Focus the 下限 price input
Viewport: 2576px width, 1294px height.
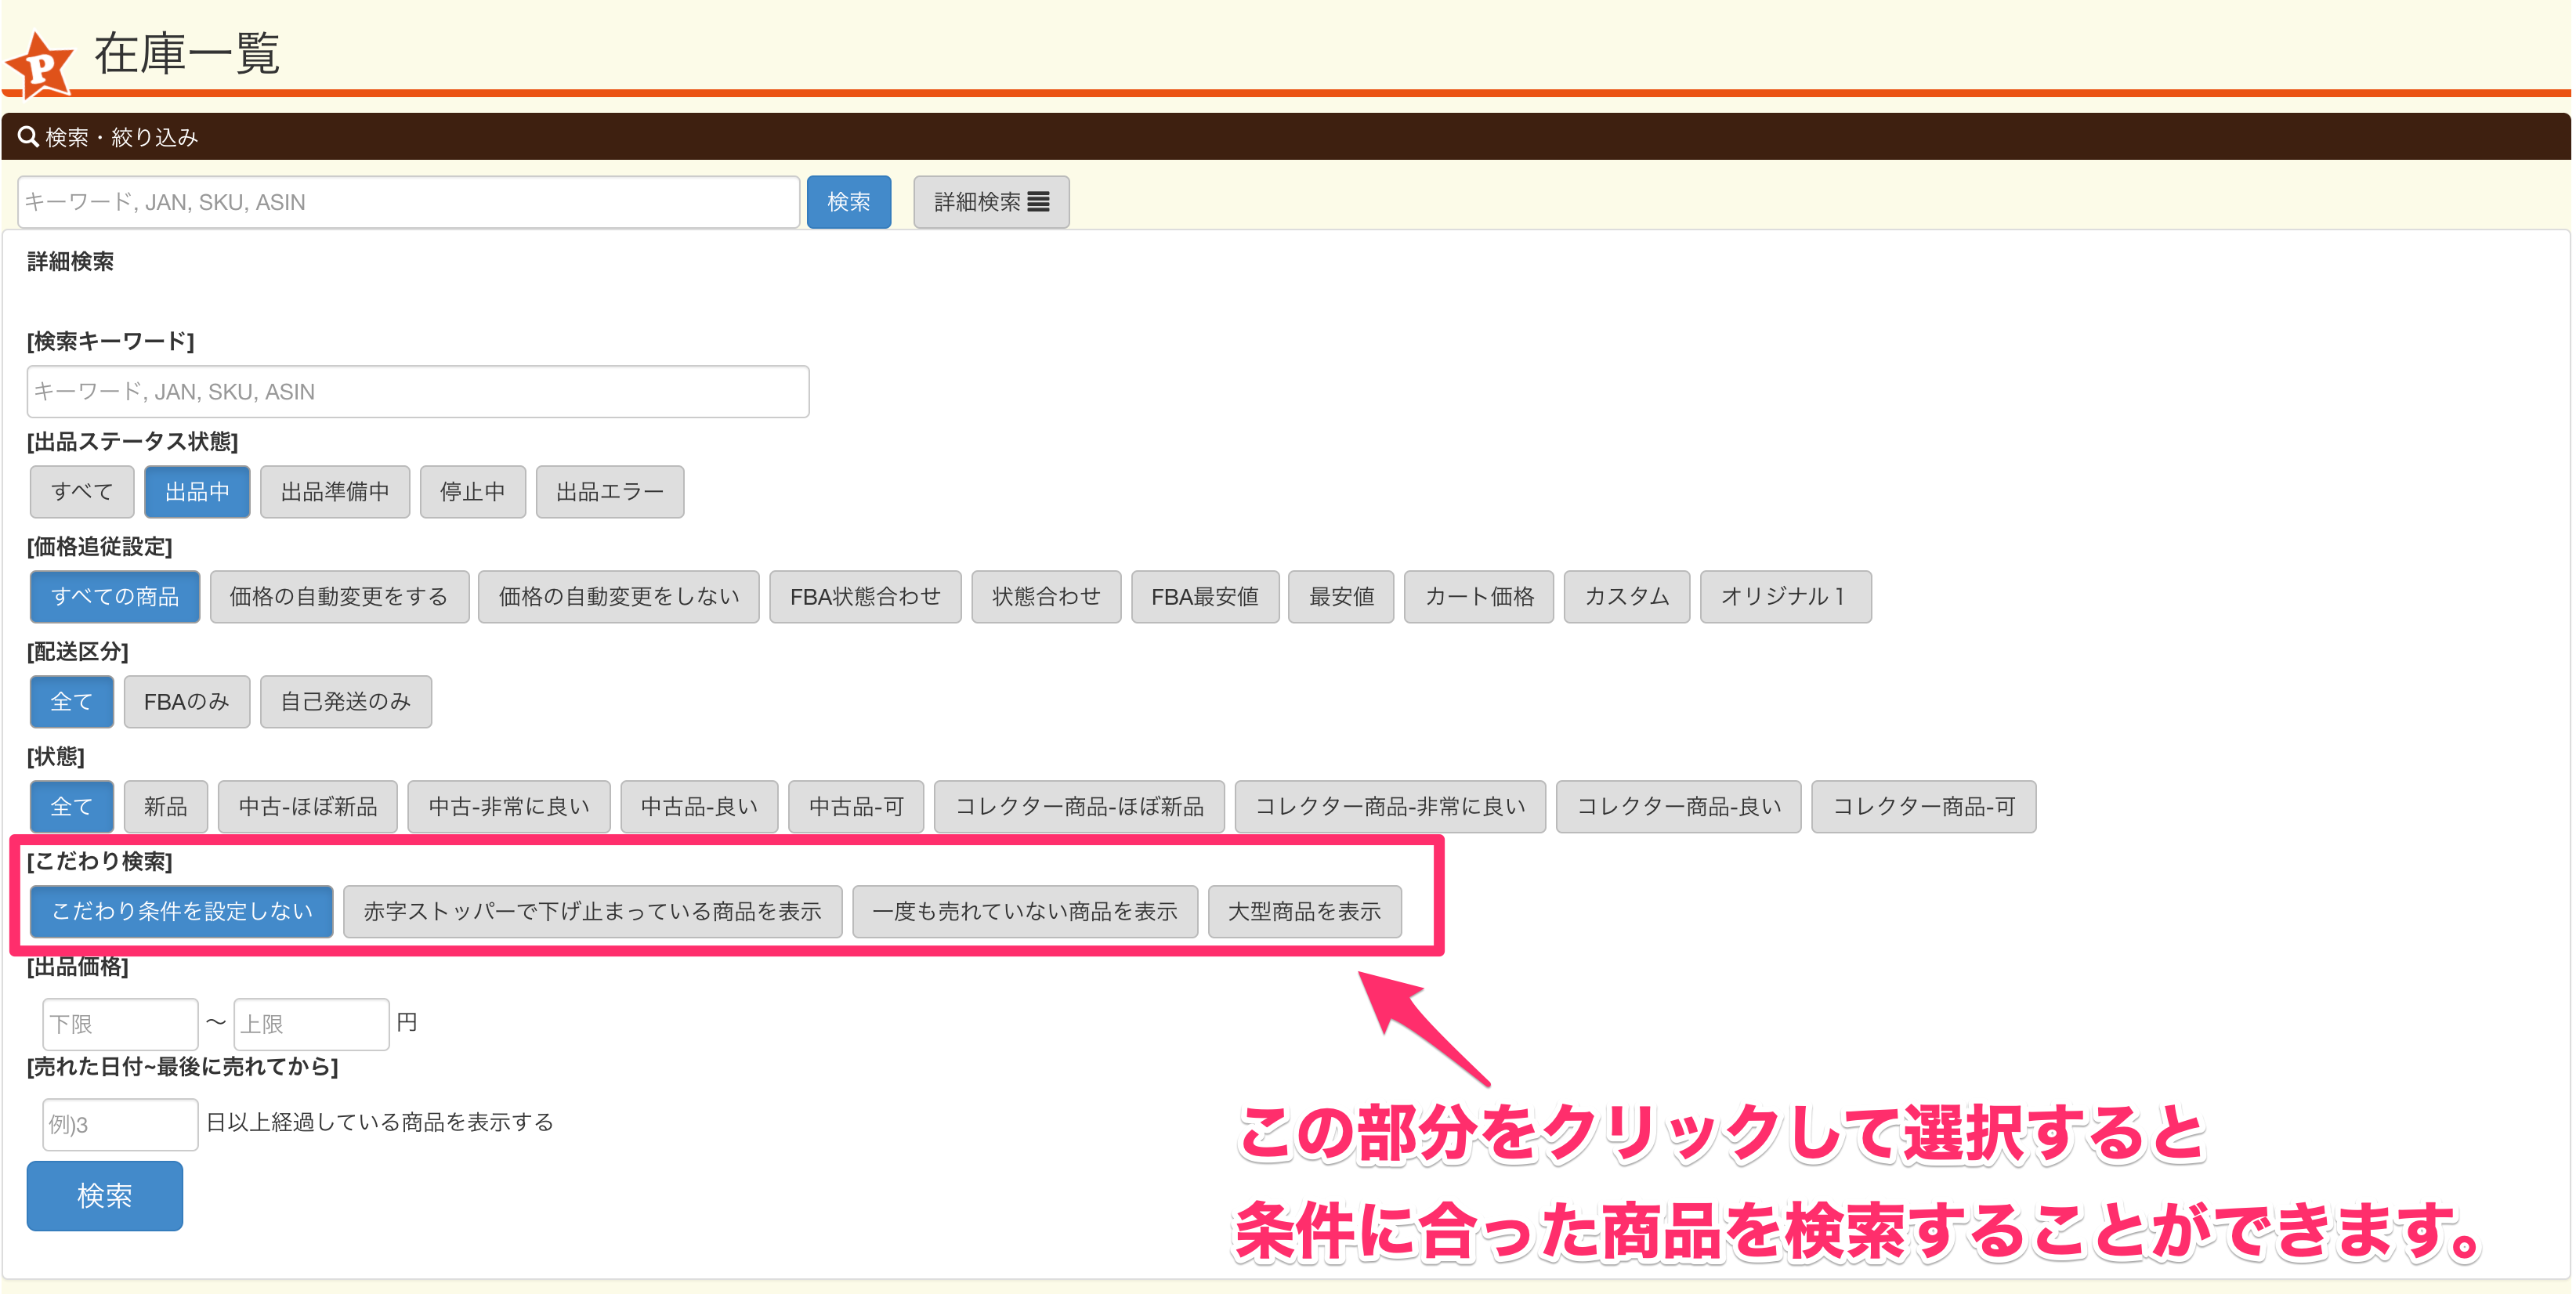tap(120, 1024)
